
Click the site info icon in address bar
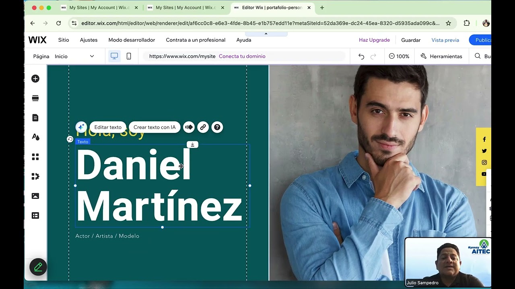point(74,23)
